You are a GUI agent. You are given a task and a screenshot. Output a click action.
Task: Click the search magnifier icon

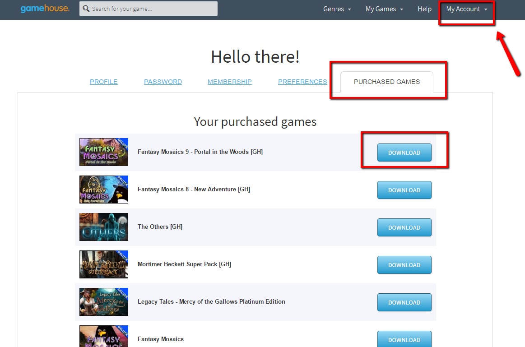[x=86, y=9]
